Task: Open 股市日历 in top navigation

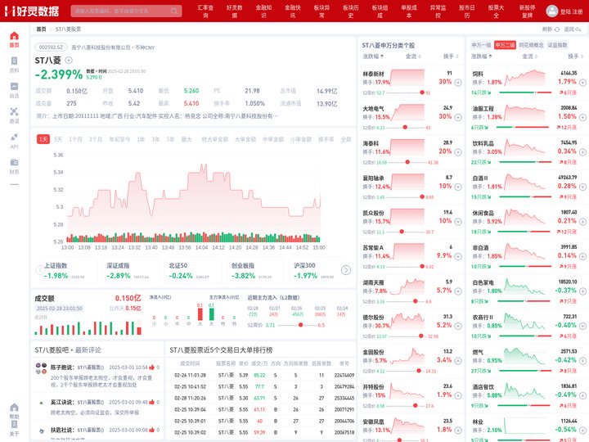Action: (466, 11)
